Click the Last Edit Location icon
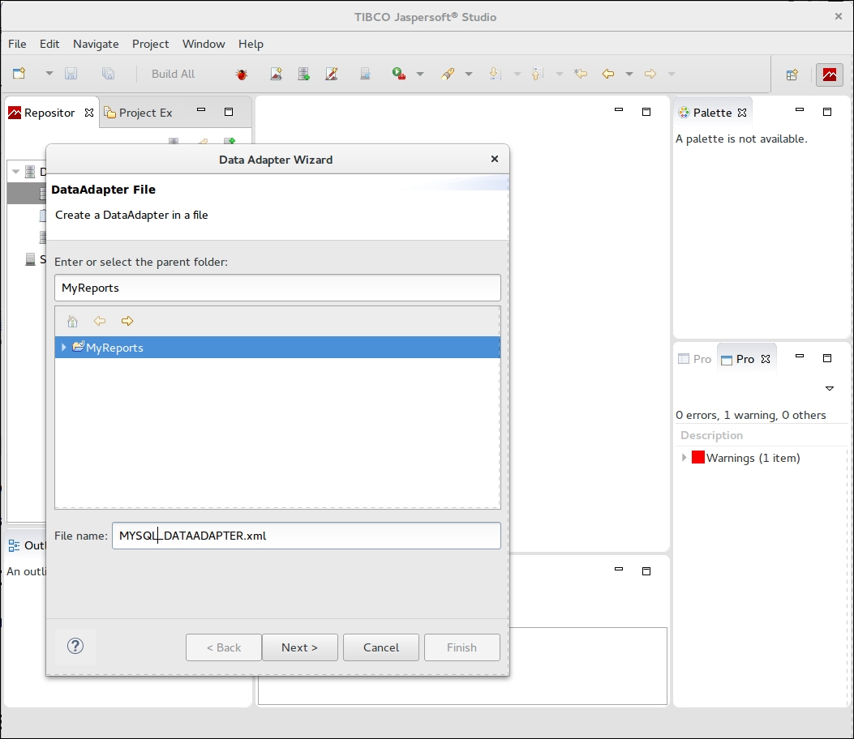The image size is (854, 739). click(x=581, y=74)
